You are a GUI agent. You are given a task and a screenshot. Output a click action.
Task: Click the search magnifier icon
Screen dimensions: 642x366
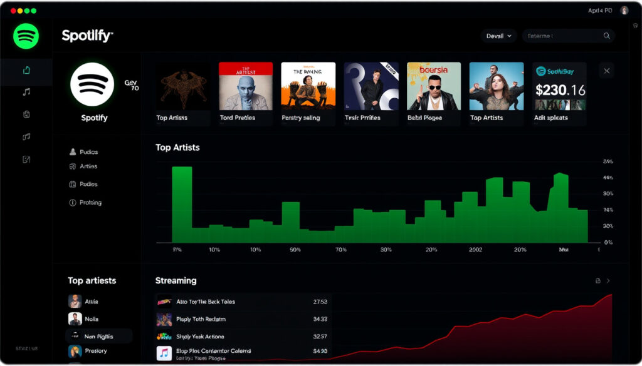[606, 36]
